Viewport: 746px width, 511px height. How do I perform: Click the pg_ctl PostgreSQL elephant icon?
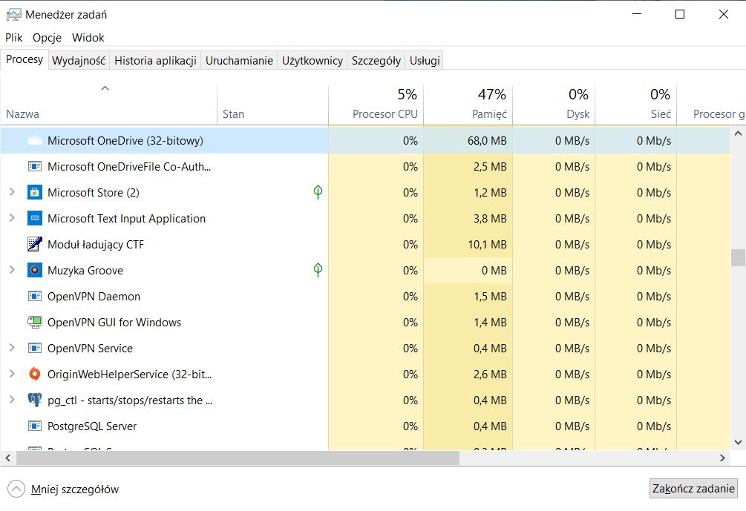pos(34,400)
